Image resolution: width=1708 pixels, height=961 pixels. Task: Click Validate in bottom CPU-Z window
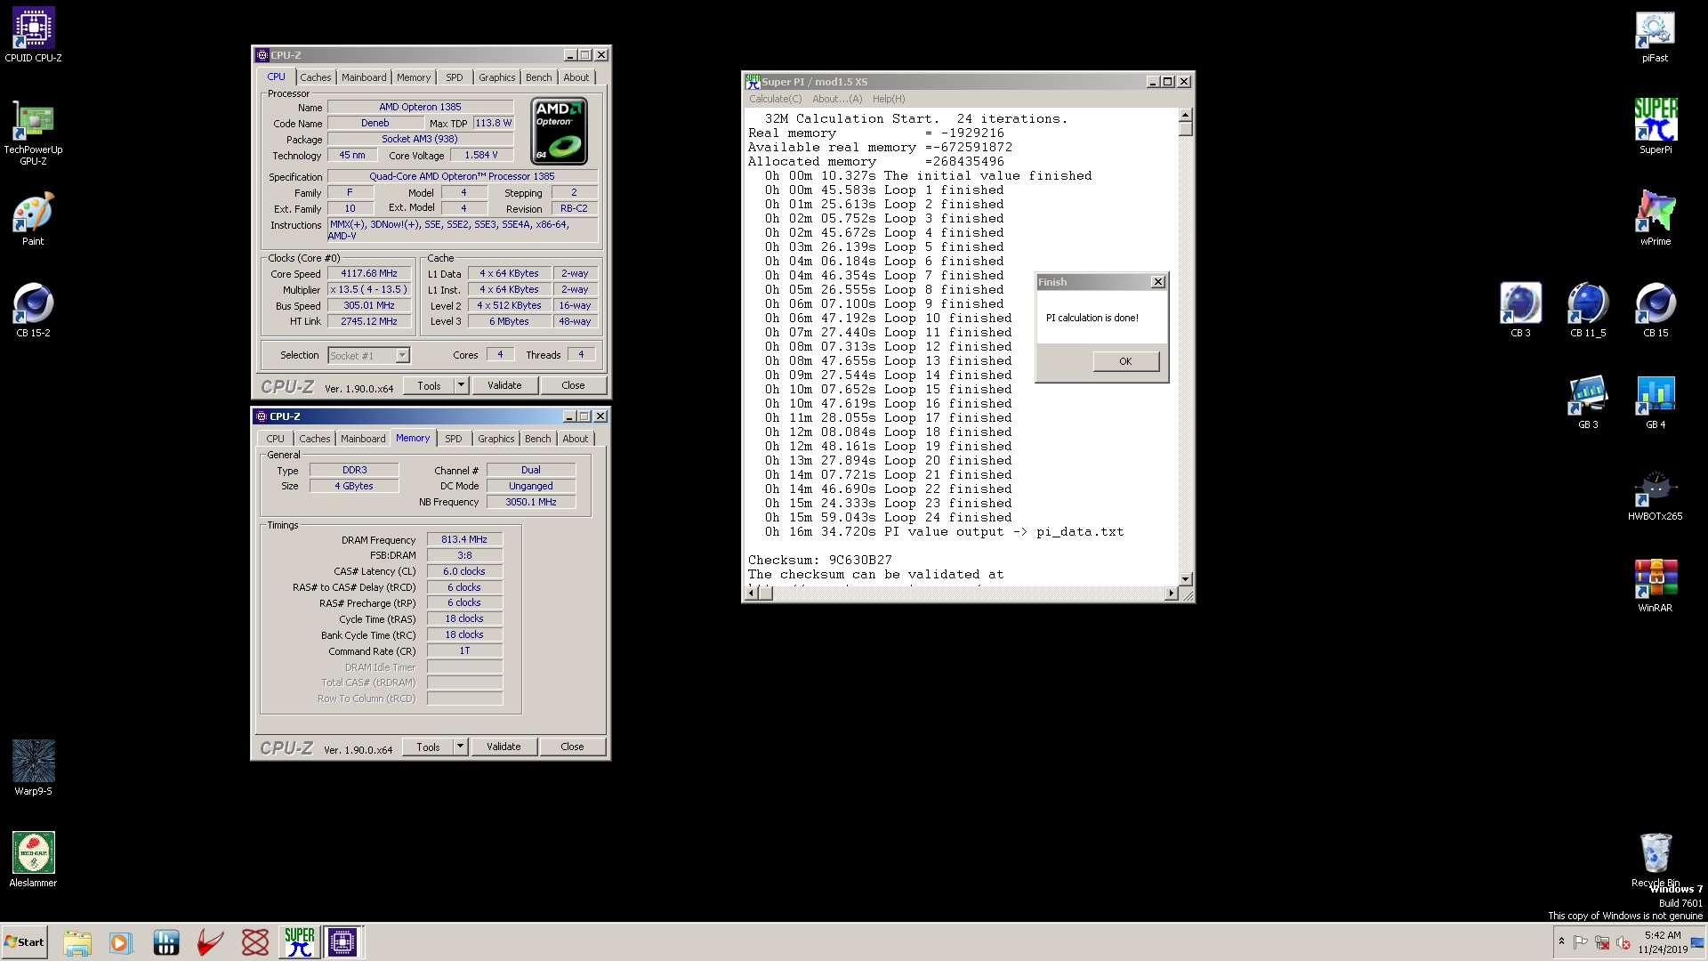[x=504, y=747]
